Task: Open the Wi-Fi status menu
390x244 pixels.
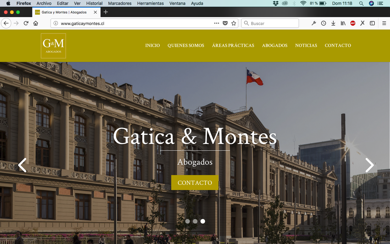Action: coord(303,3)
